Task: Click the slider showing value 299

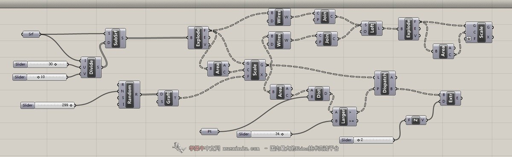Action: pyautogui.click(x=47, y=105)
